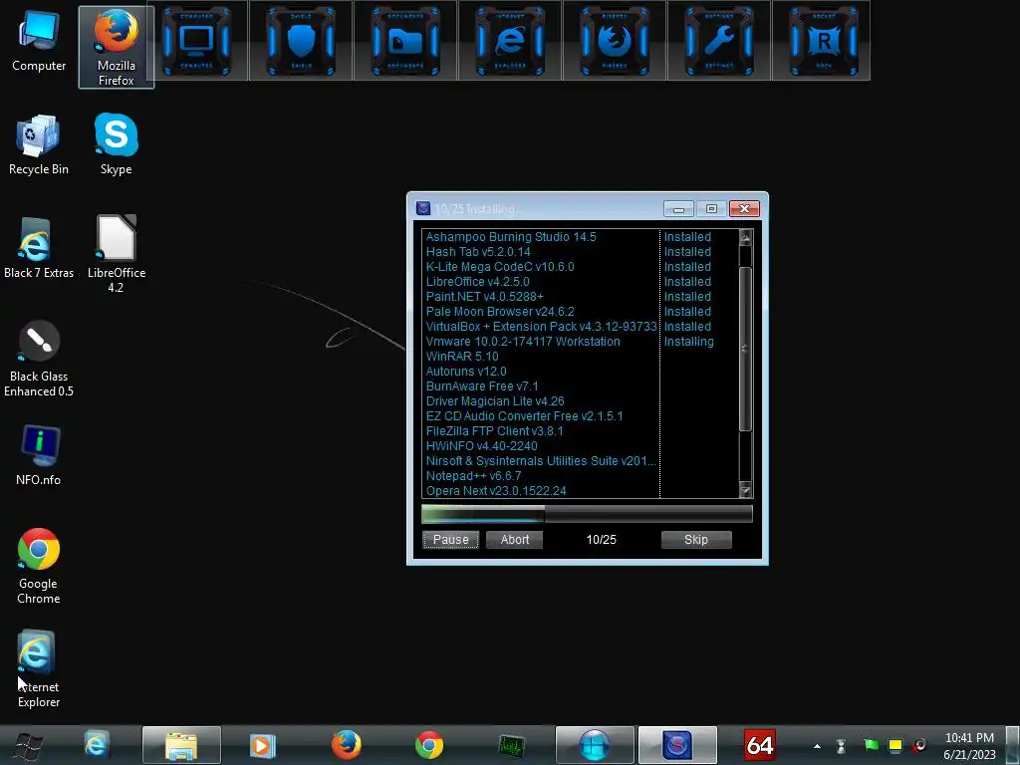Click the Documents folder tile in the dock
The height and width of the screenshot is (765, 1020).
tap(405, 40)
